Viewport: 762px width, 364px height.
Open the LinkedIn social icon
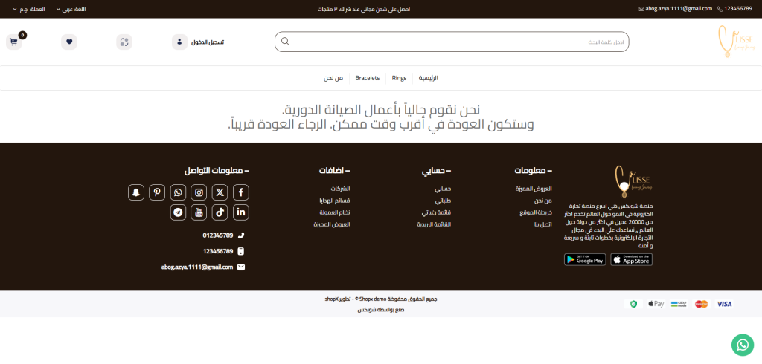coord(240,212)
